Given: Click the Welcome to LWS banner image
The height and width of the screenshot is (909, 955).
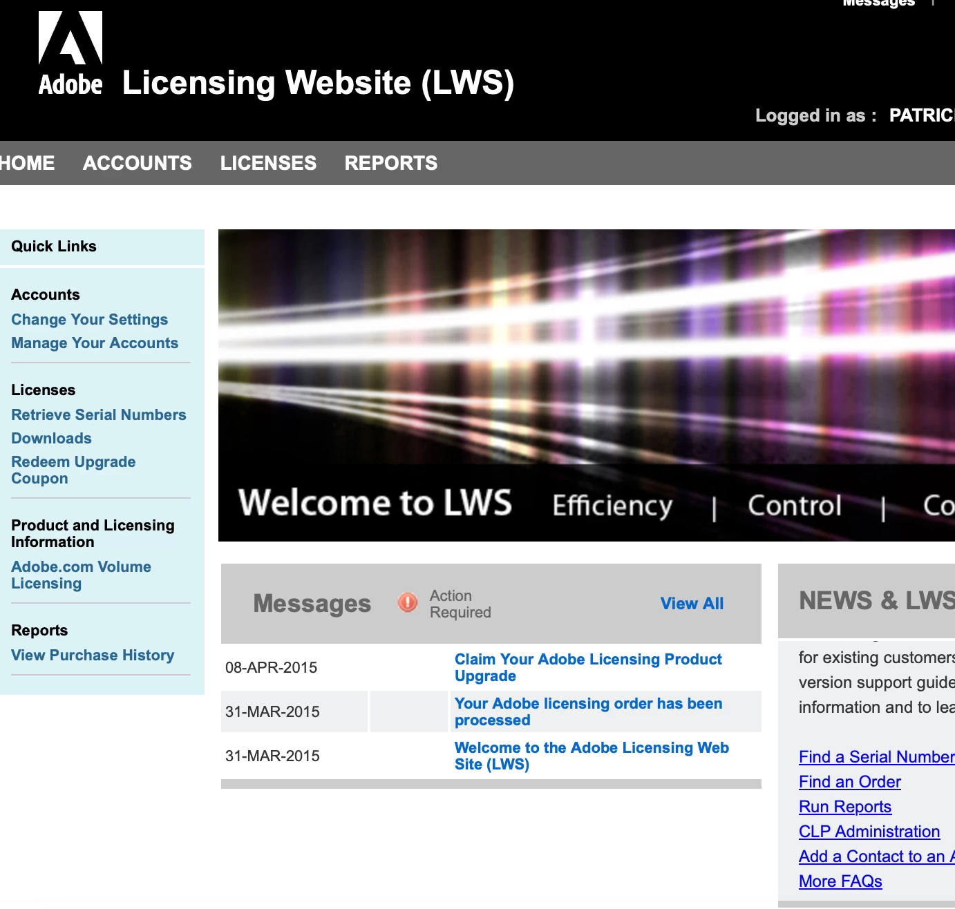Looking at the screenshot, I should pyautogui.click(x=587, y=385).
